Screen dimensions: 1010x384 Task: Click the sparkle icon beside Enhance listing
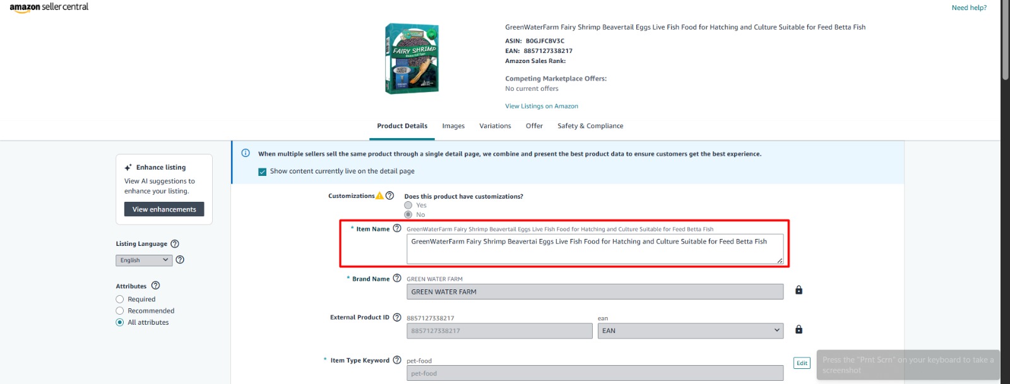[x=128, y=168]
